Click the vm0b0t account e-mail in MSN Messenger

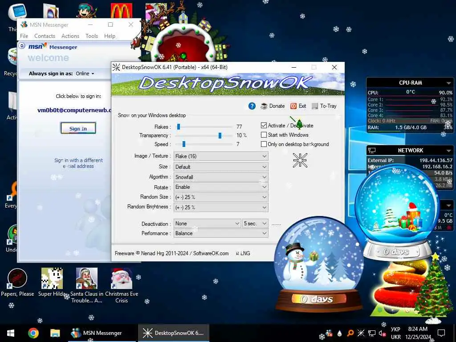click(74, 110)
